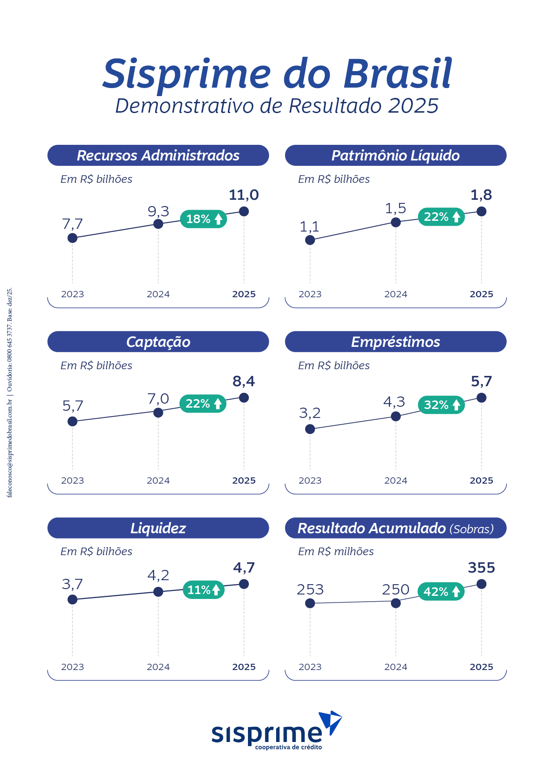Click the Sisprime do Brasil title
Screen dimensions: 554x784
pyautogui.click(x=277, y=74)
